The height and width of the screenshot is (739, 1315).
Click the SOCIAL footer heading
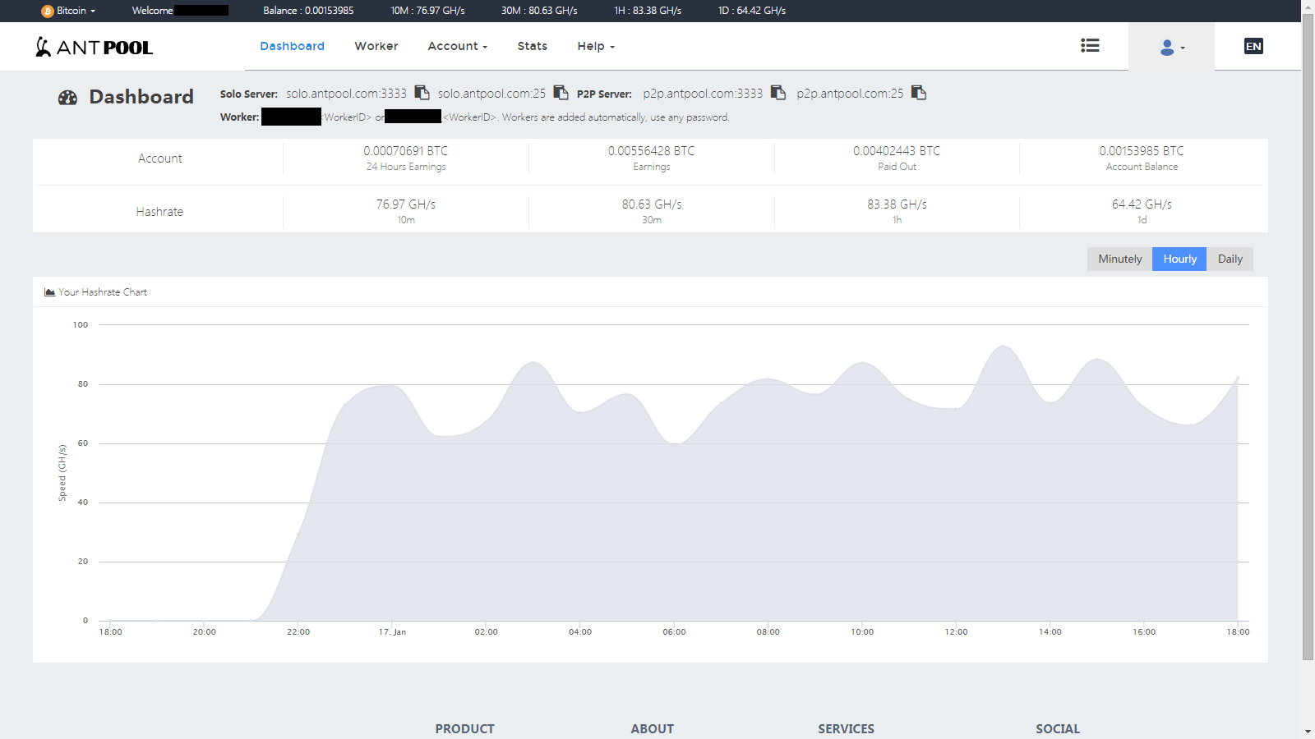point(1058,729)
